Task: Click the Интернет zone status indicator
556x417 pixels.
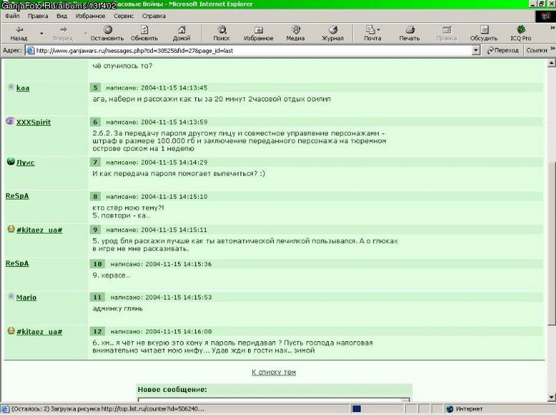Action: click(465, 409)
